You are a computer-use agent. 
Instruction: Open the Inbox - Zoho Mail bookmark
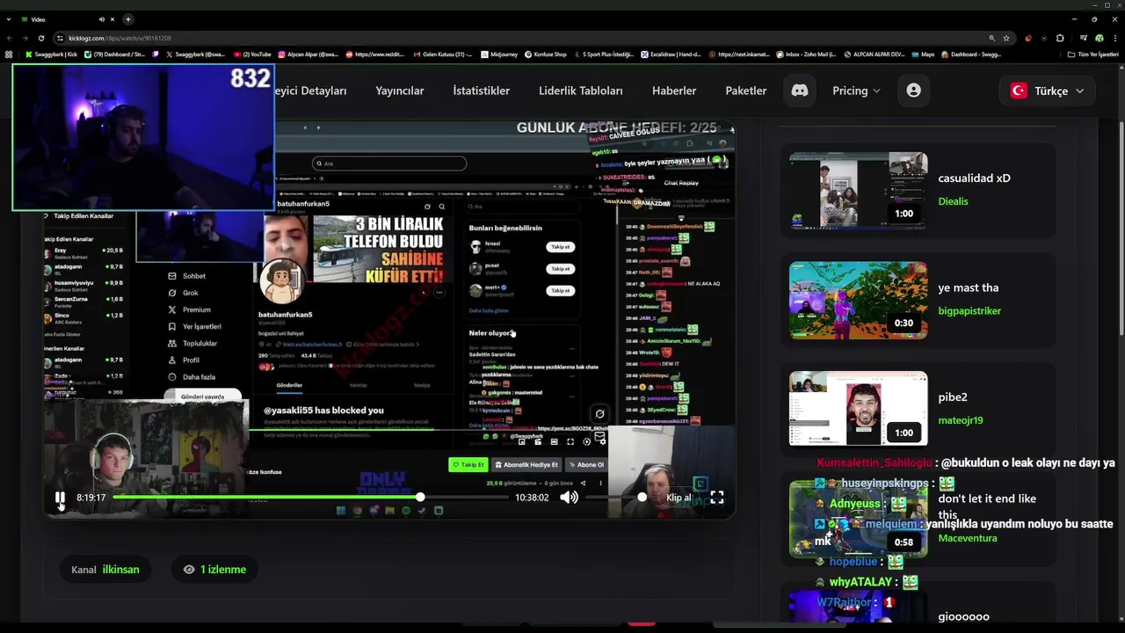point(807,55)
